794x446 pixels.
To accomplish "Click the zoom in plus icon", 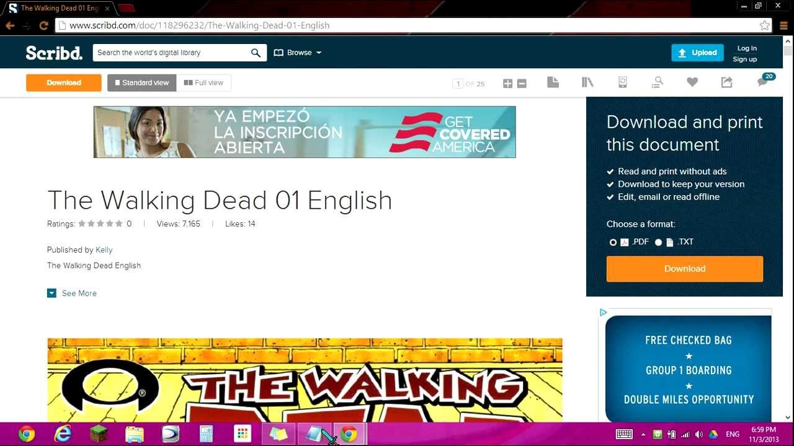I will (507, 84).
